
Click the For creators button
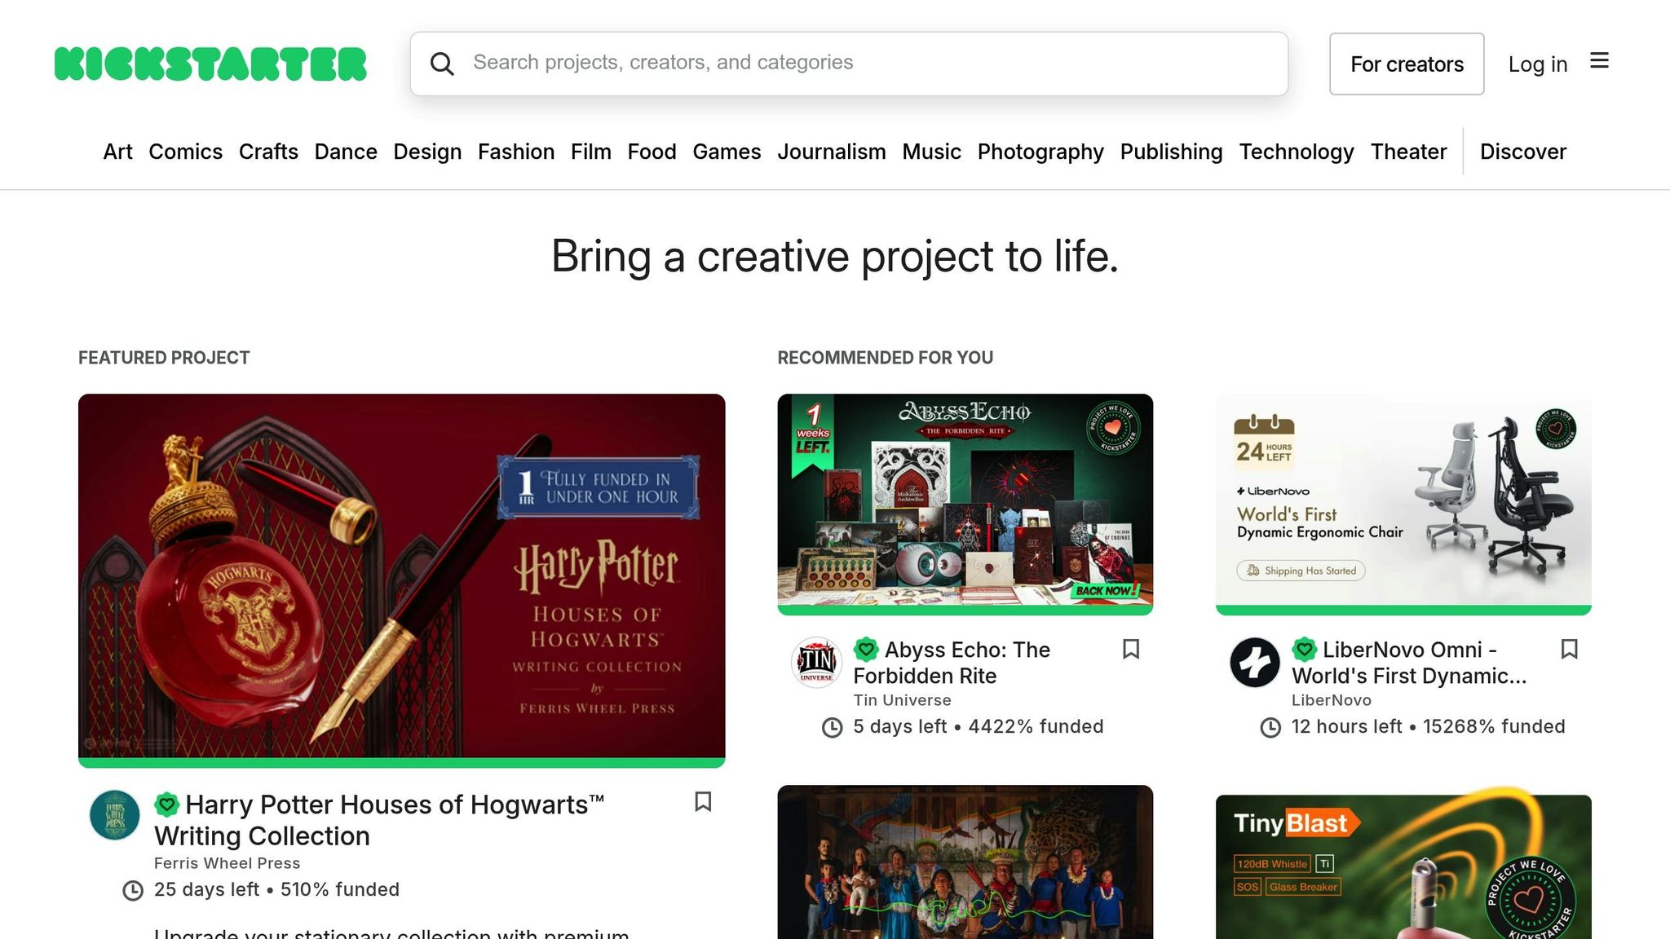pyautogui.click(x=1407, y=64)
